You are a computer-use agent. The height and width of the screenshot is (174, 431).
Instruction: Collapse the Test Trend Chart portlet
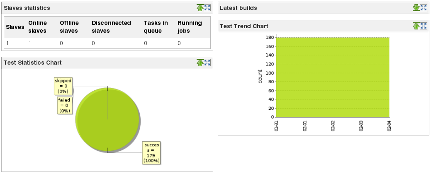pos(416,26)
